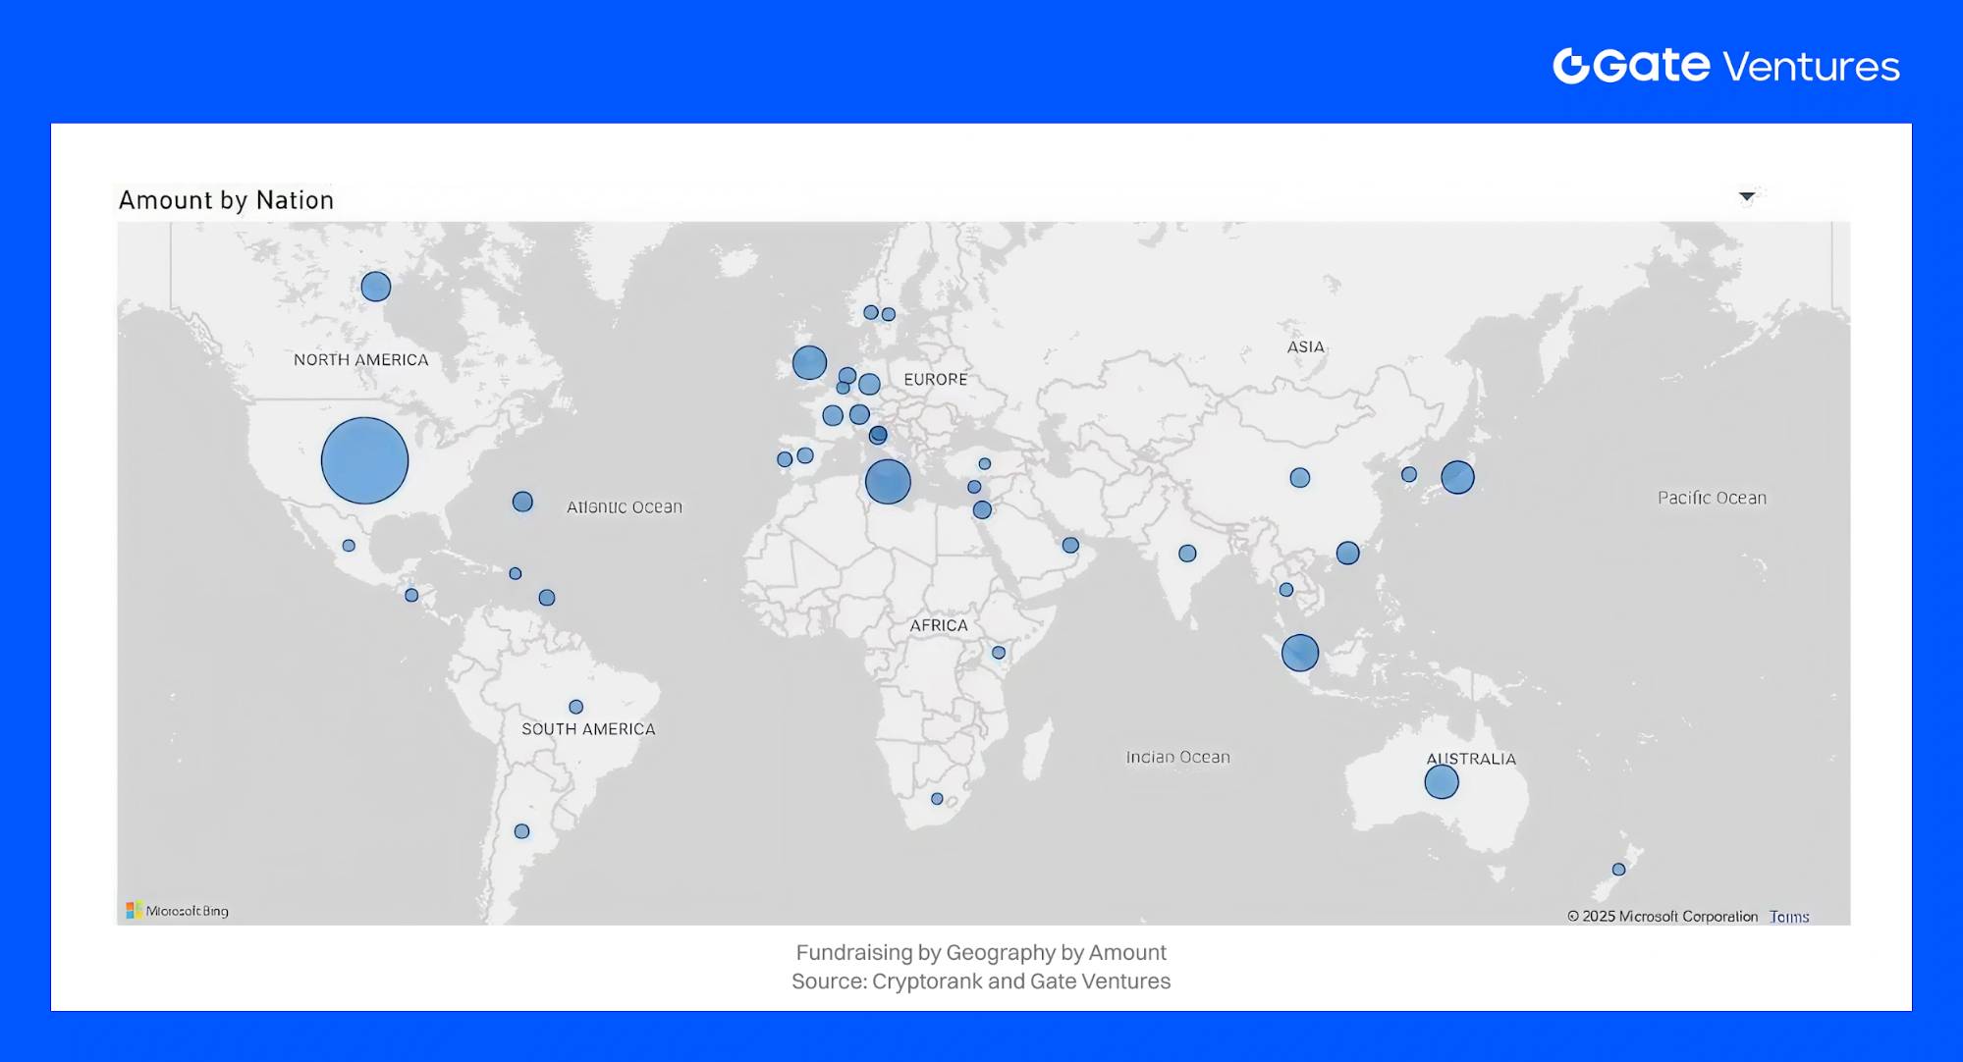
Task: Select the bubble over Canada
Action: click(375, 287)
